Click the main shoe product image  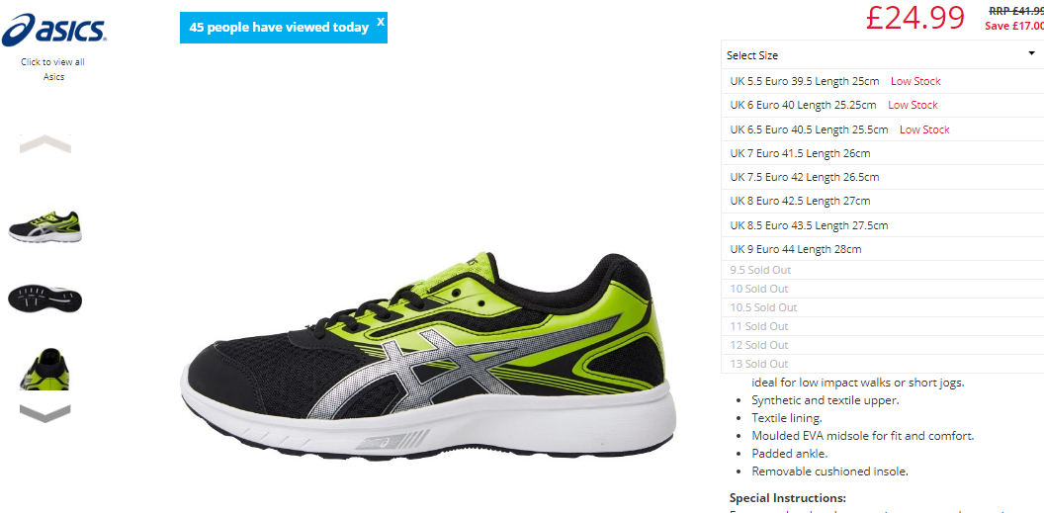tap(428, 356)
